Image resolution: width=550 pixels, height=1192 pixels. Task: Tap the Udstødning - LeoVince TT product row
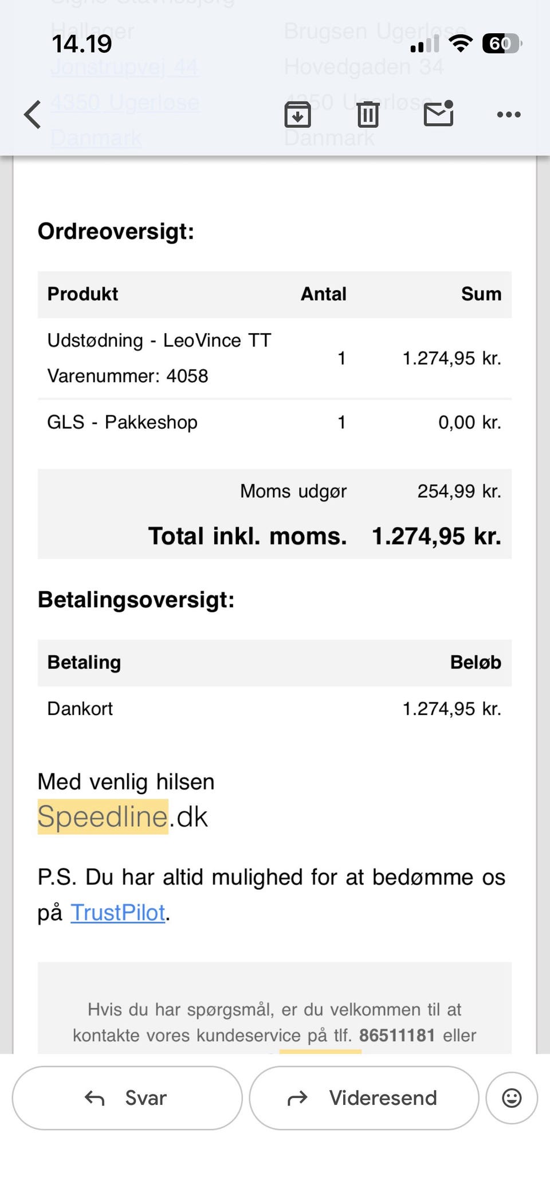159,341
